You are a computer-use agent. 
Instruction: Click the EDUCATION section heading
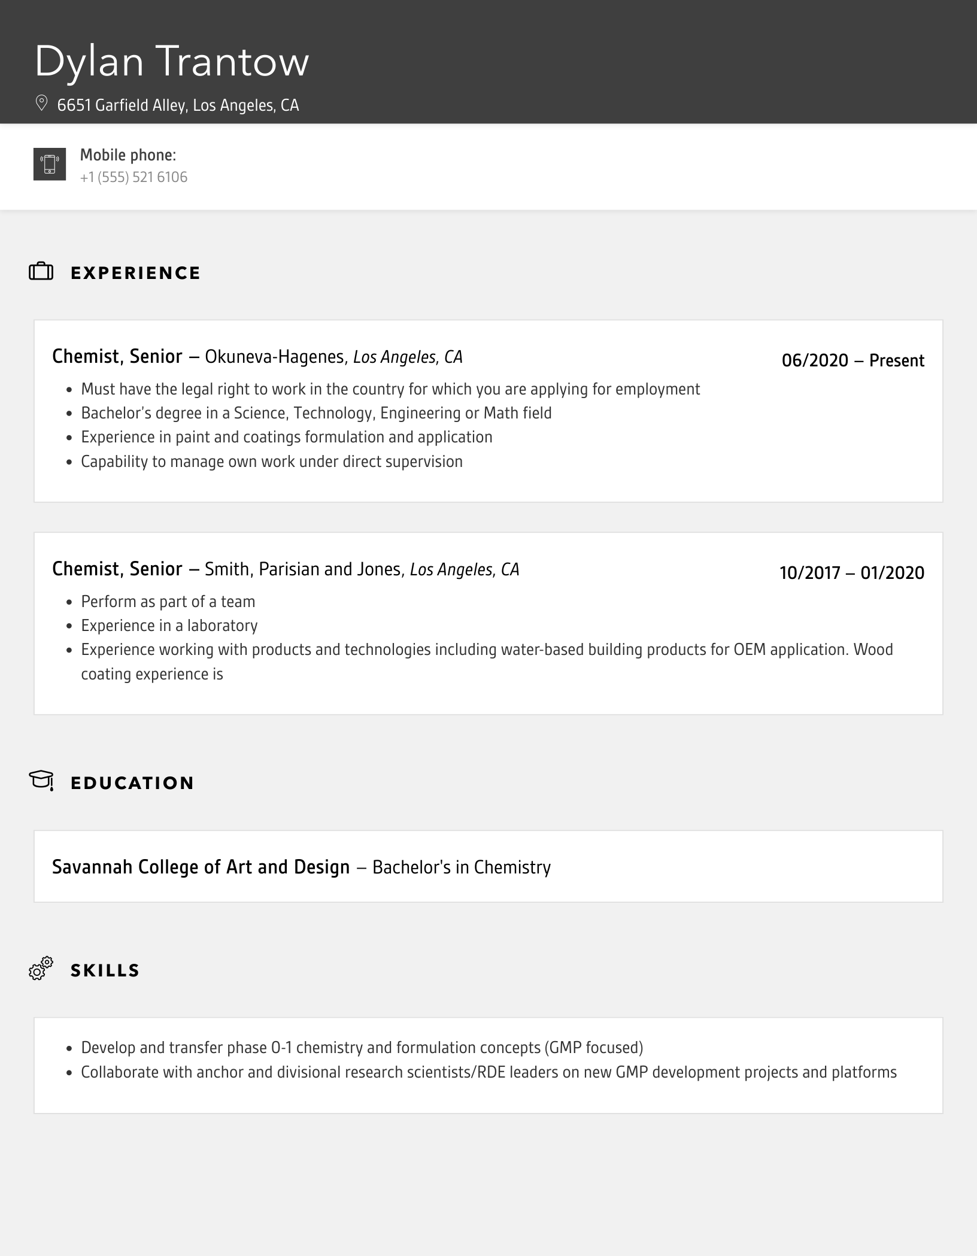(132, 783)
